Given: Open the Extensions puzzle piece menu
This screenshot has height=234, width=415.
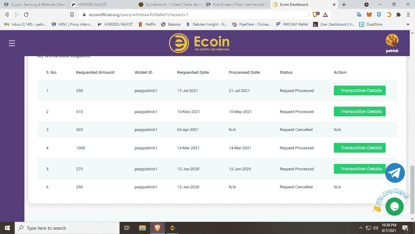Looking at the screenshot, I should (398, 15).
